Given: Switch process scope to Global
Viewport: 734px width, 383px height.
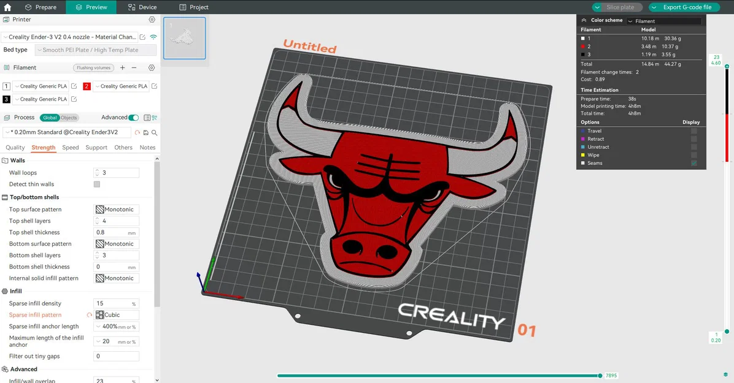Looking at the screenshot, I should pos(50,118).
